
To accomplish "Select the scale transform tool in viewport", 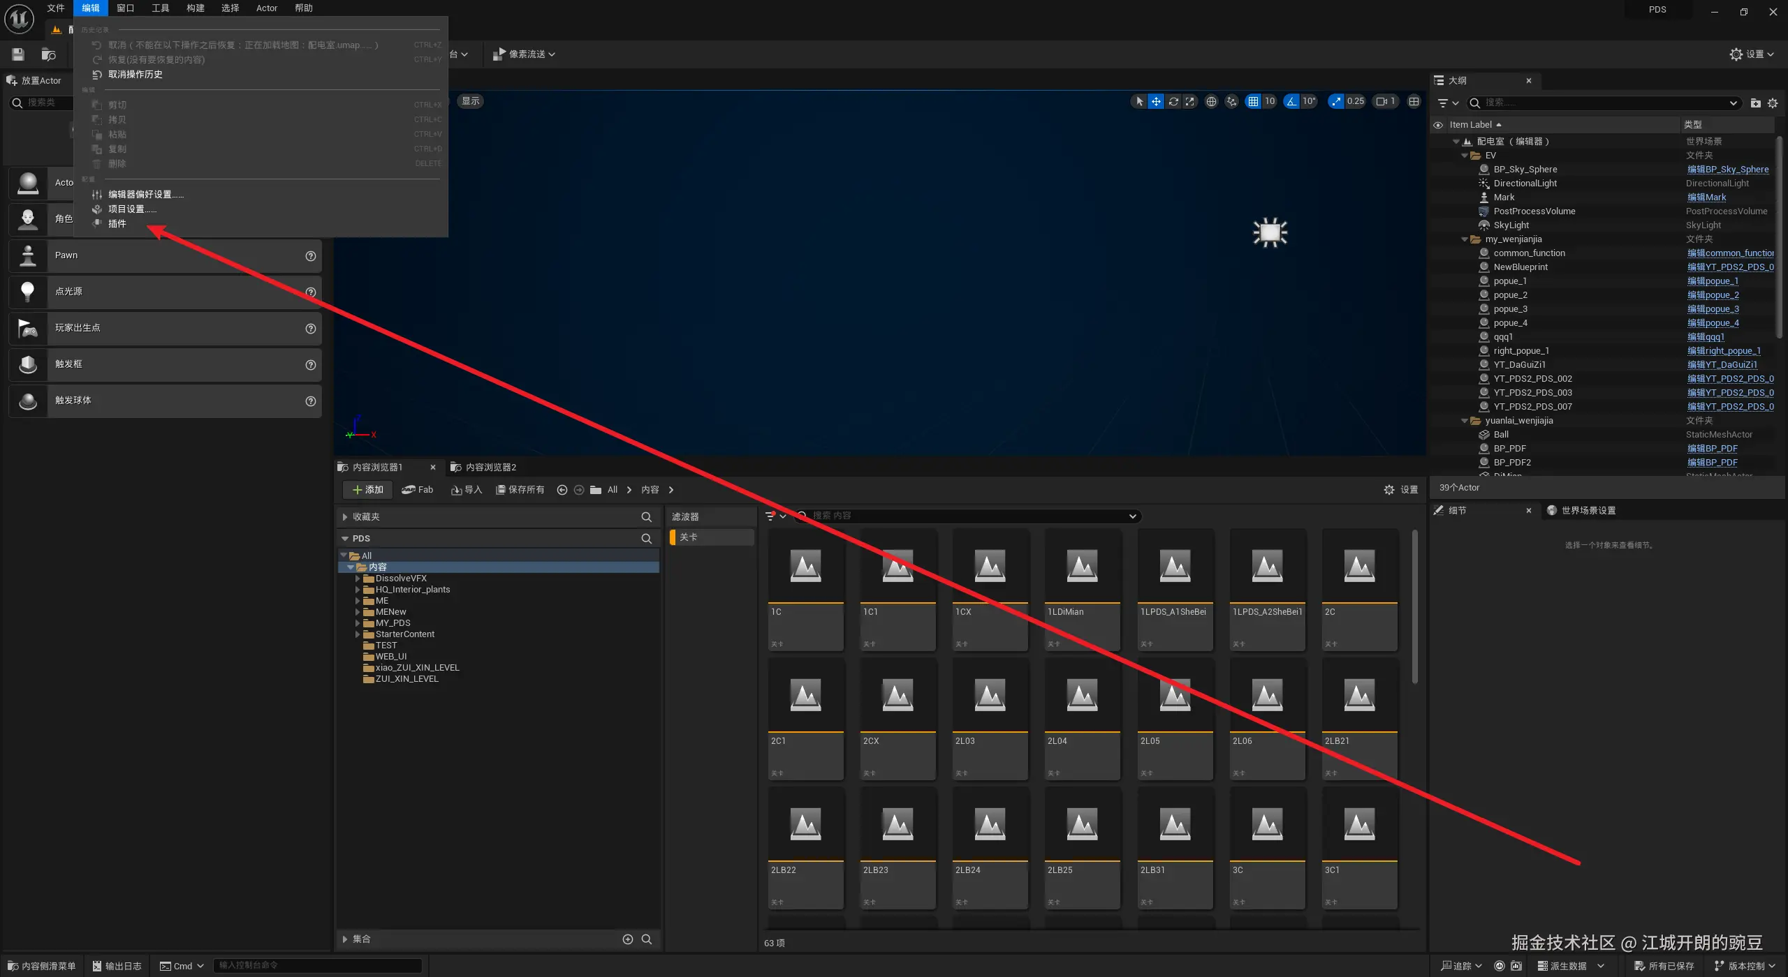I will (1190, 102).
